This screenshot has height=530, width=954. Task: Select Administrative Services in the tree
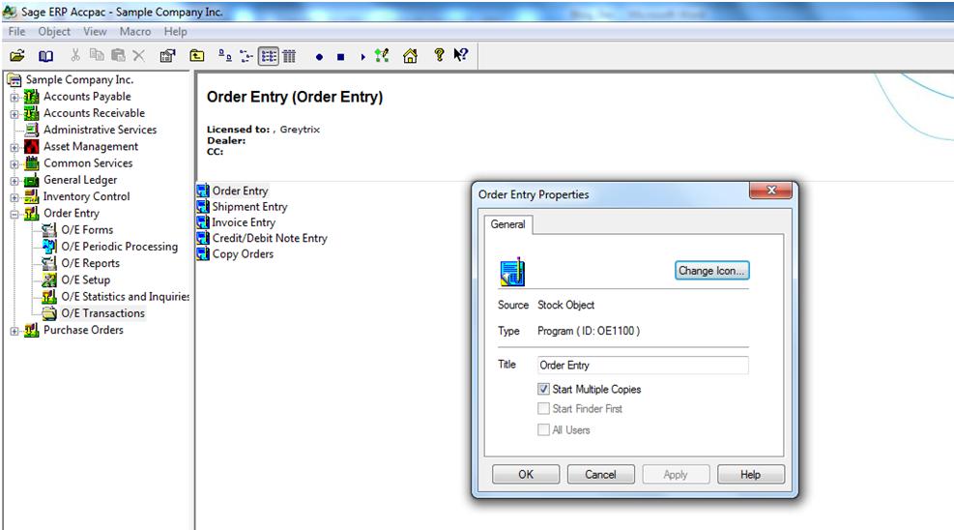100,130
